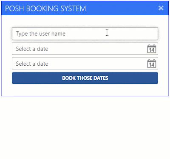Expand start date picker via '14' icon

click(x=152, y=49)
